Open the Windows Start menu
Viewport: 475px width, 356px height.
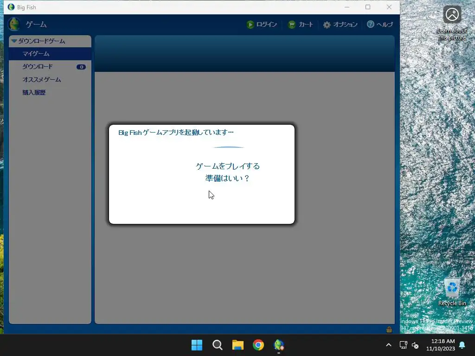[x=197, y=345]
